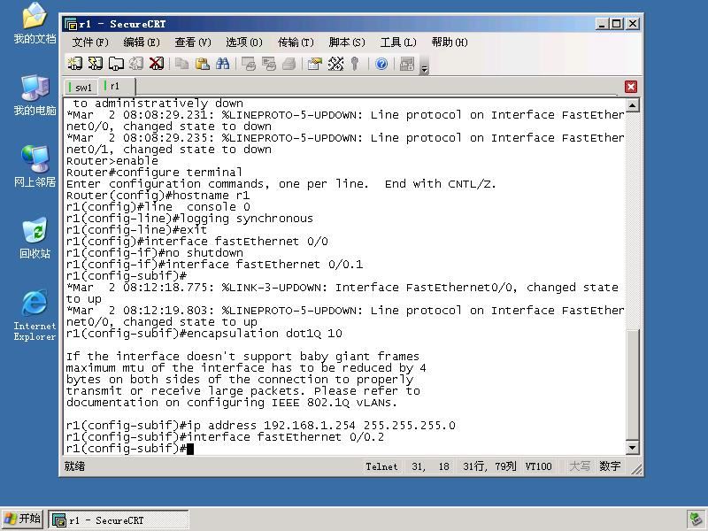The image size is (708, 531).
Task: Click the '大写' Caps Lock status indicator
Action: pos(580,466)
